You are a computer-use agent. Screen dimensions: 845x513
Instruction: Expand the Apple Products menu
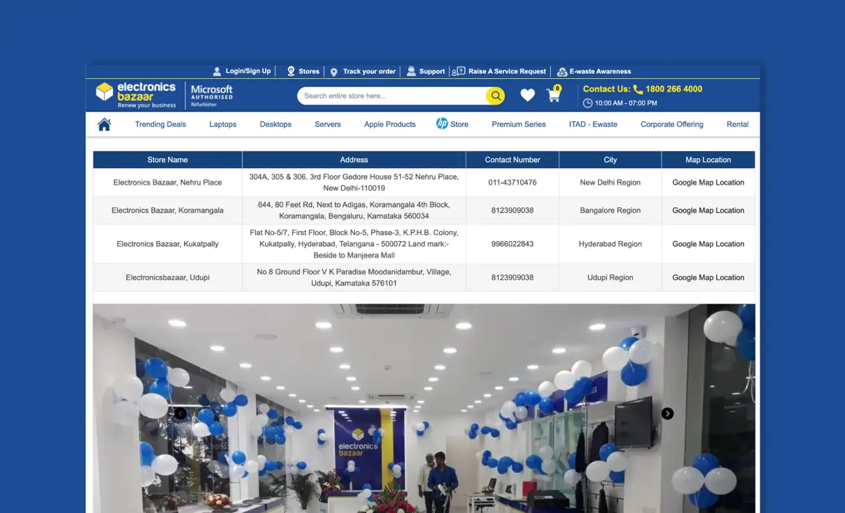[390, 124]
